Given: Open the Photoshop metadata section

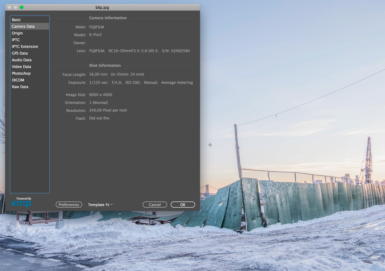Looking at the screenshot, I should click(x=21, y=73).
